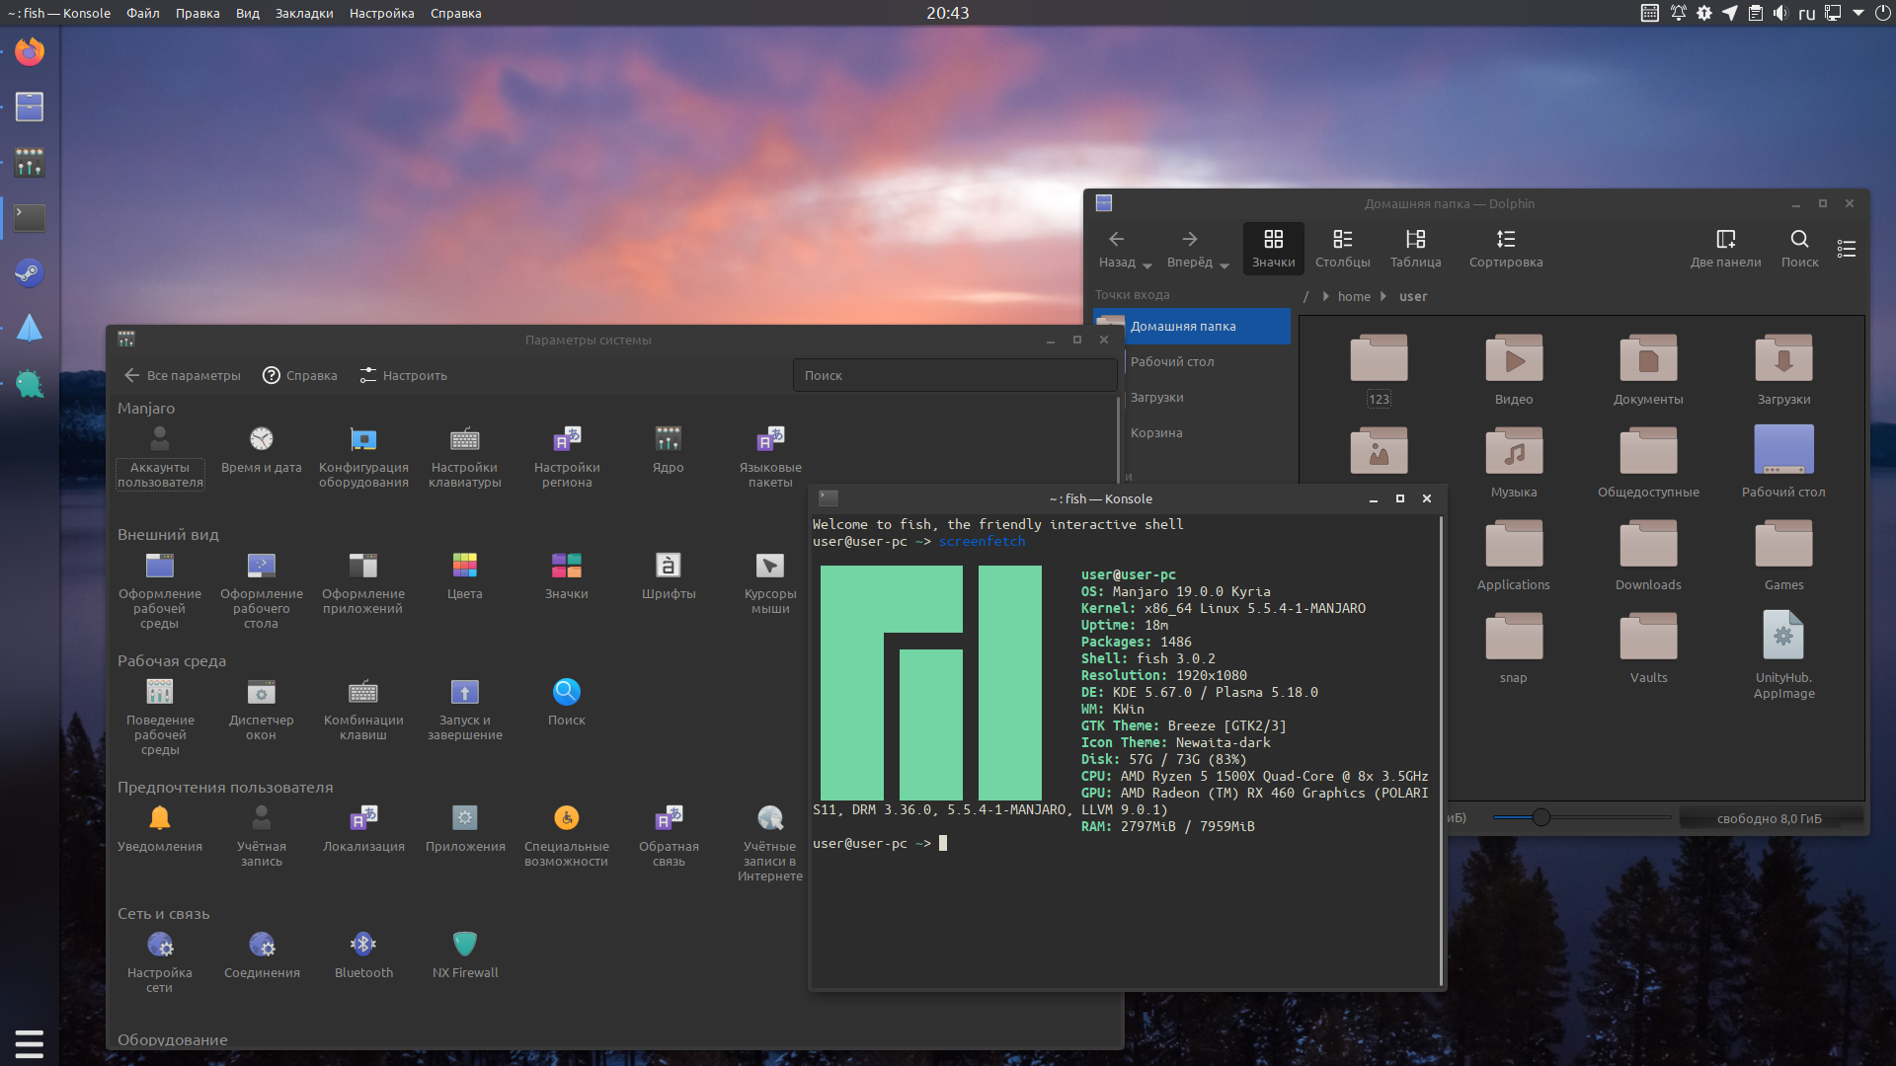Open NX Firewall settings
This screenshot has height=1066, width=1896.
pos(465,954)
